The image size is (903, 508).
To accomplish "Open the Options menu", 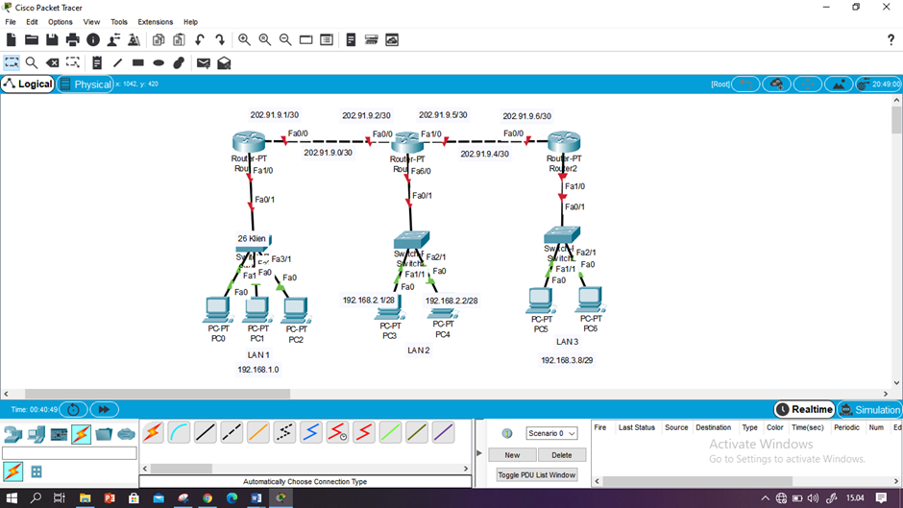I will click(x=60, y=22).
